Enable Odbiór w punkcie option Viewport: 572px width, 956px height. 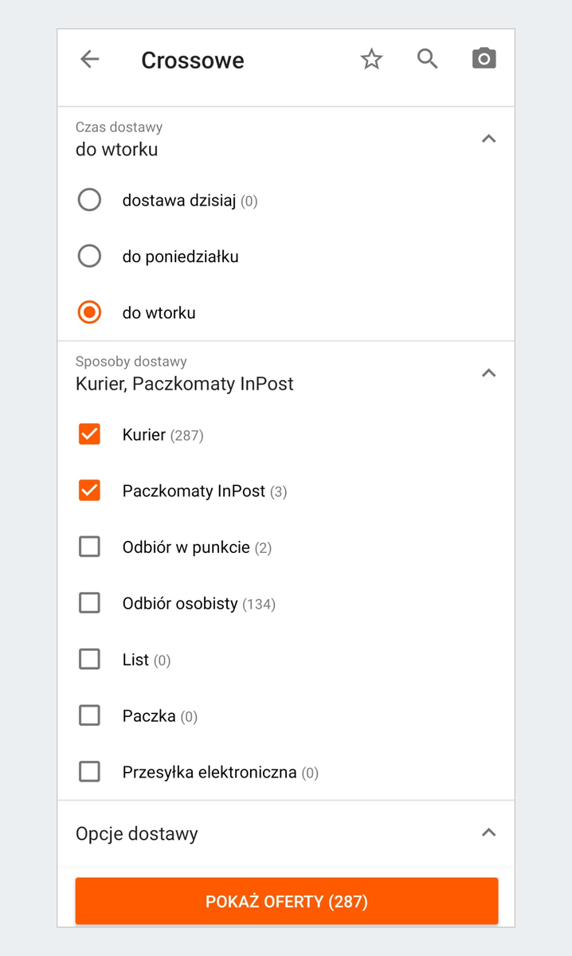pyautogui.click(x=89, y=547)
